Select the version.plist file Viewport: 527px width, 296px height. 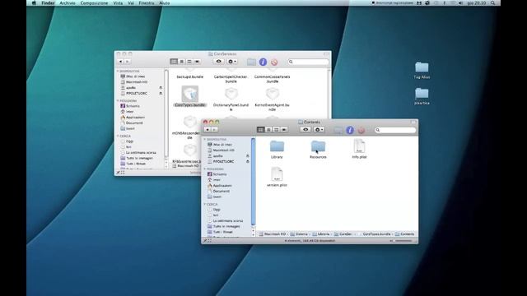pos(277,174)
